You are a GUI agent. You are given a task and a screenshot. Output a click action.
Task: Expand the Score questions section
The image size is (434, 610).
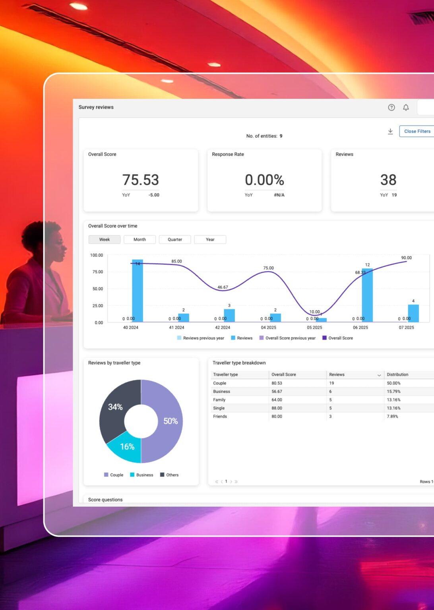coord(105,500)
